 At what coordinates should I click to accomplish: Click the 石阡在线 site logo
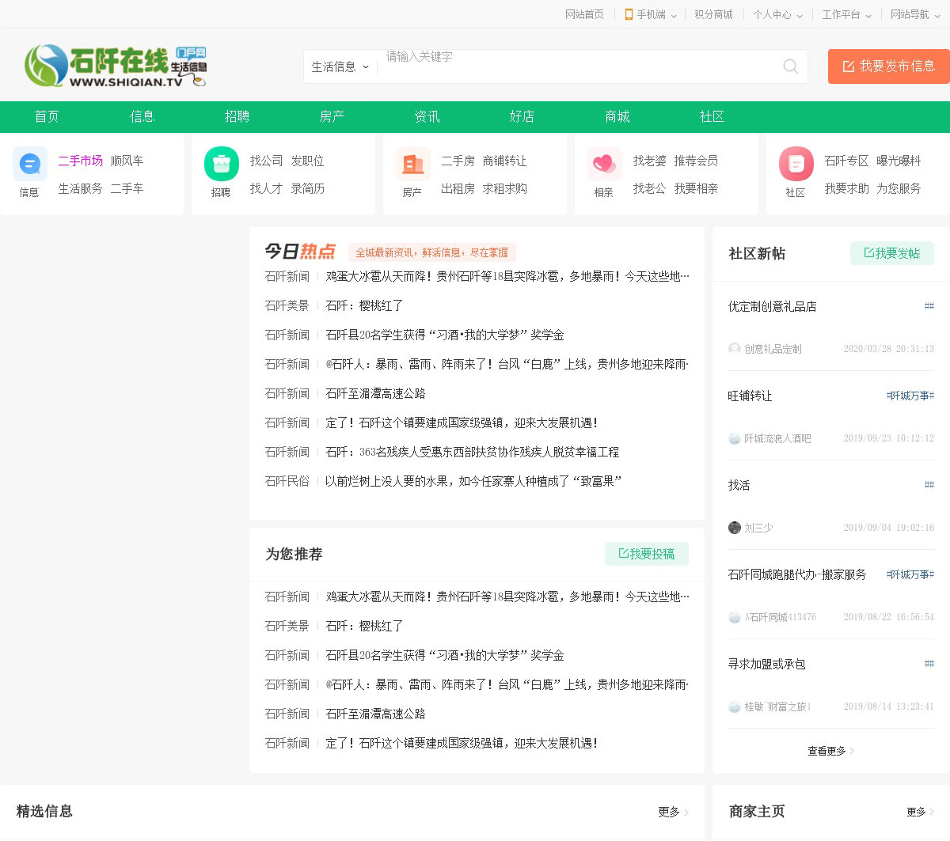[116, 66]
